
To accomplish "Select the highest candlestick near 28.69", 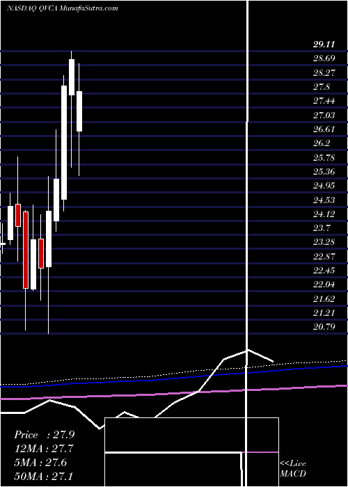I will pyautogui.click(x=72, y=77).
